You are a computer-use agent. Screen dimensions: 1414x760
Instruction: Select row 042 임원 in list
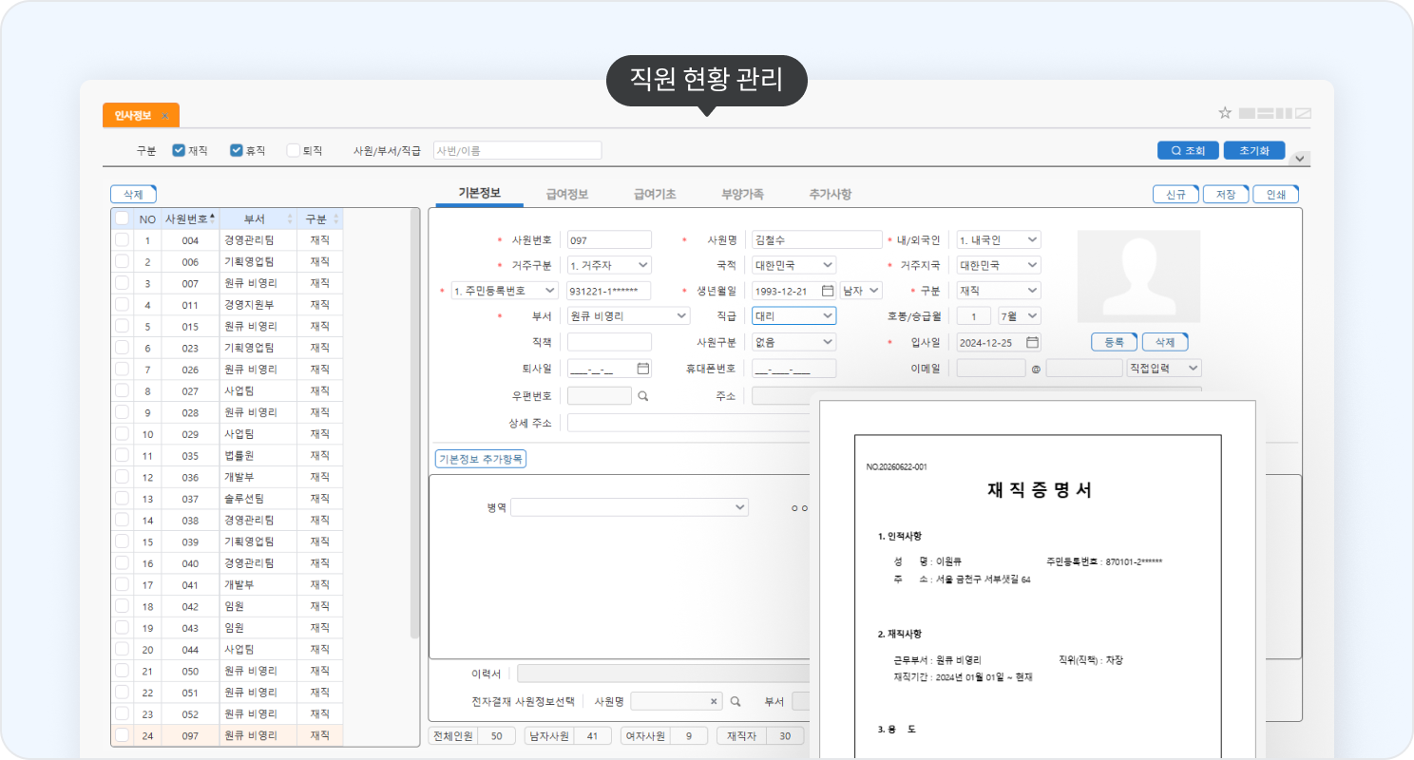coord(228,606)
